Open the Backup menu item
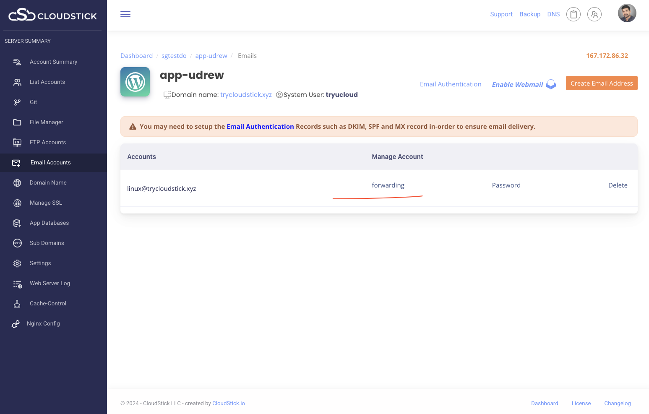649x414 pixels. tap(529, 14)
